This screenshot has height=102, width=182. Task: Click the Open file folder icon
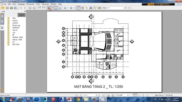coord(3,8)
